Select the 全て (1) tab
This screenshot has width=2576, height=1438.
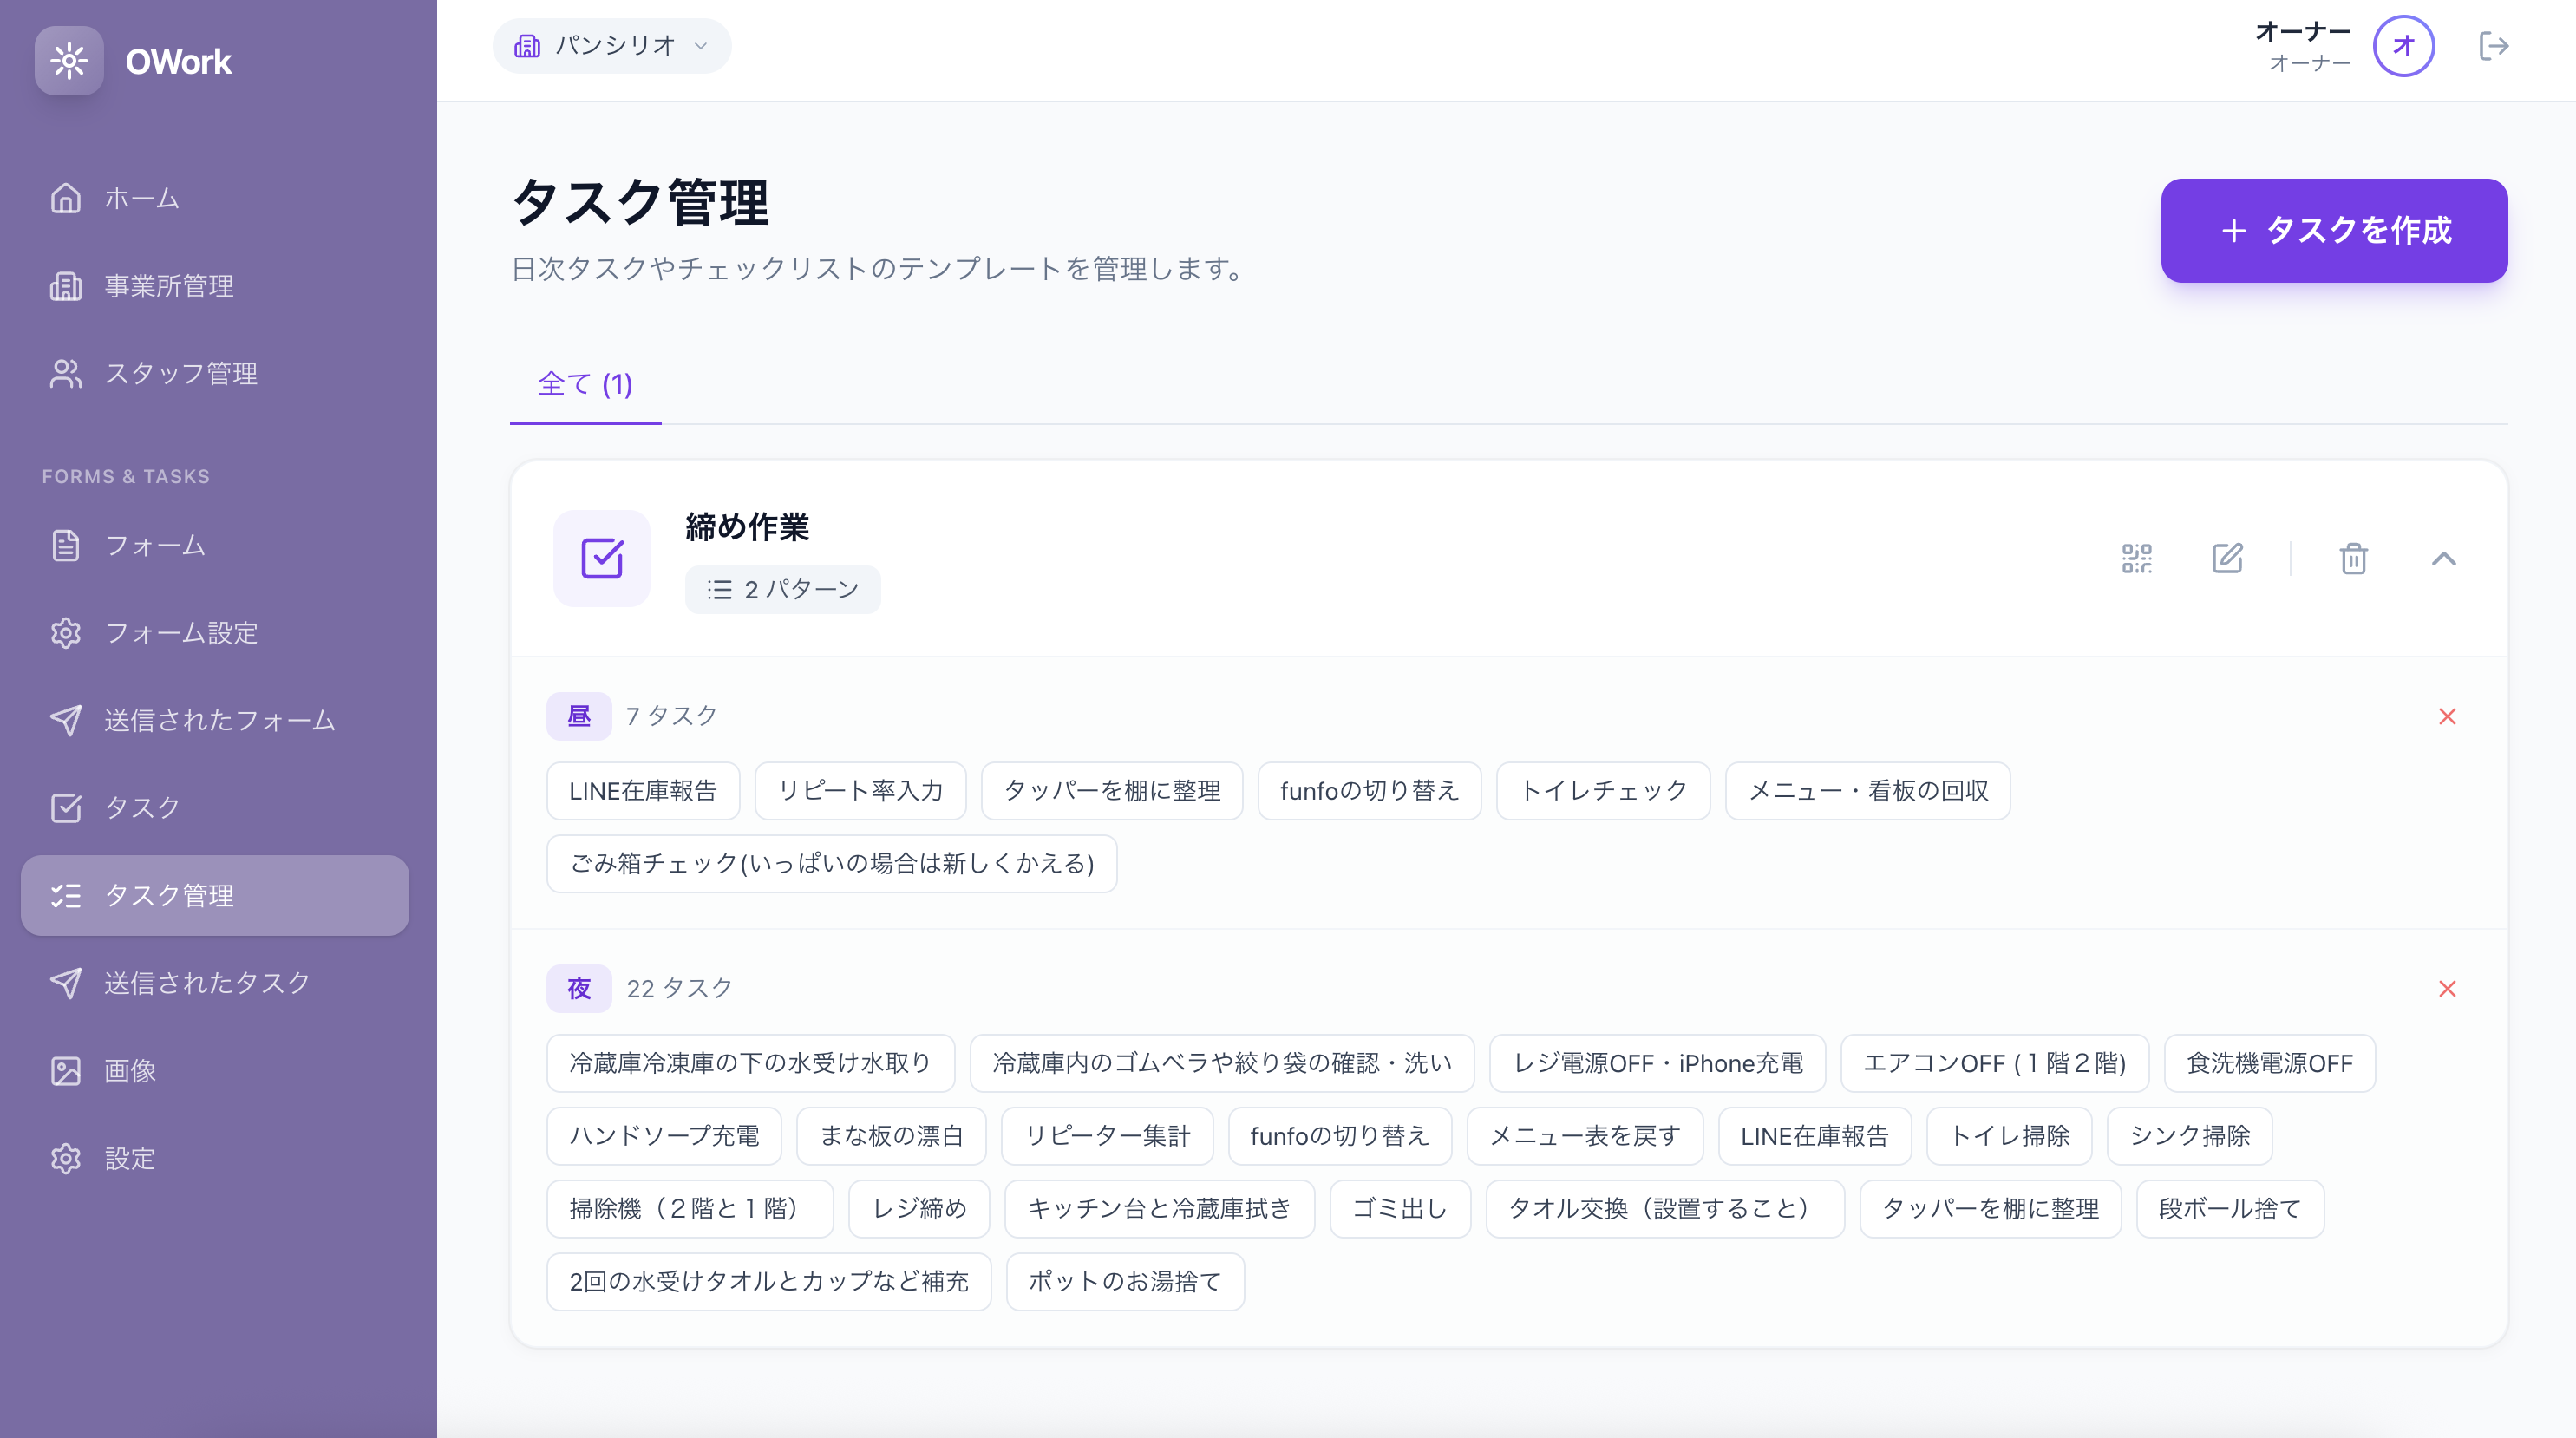click(x=585, y=384)
